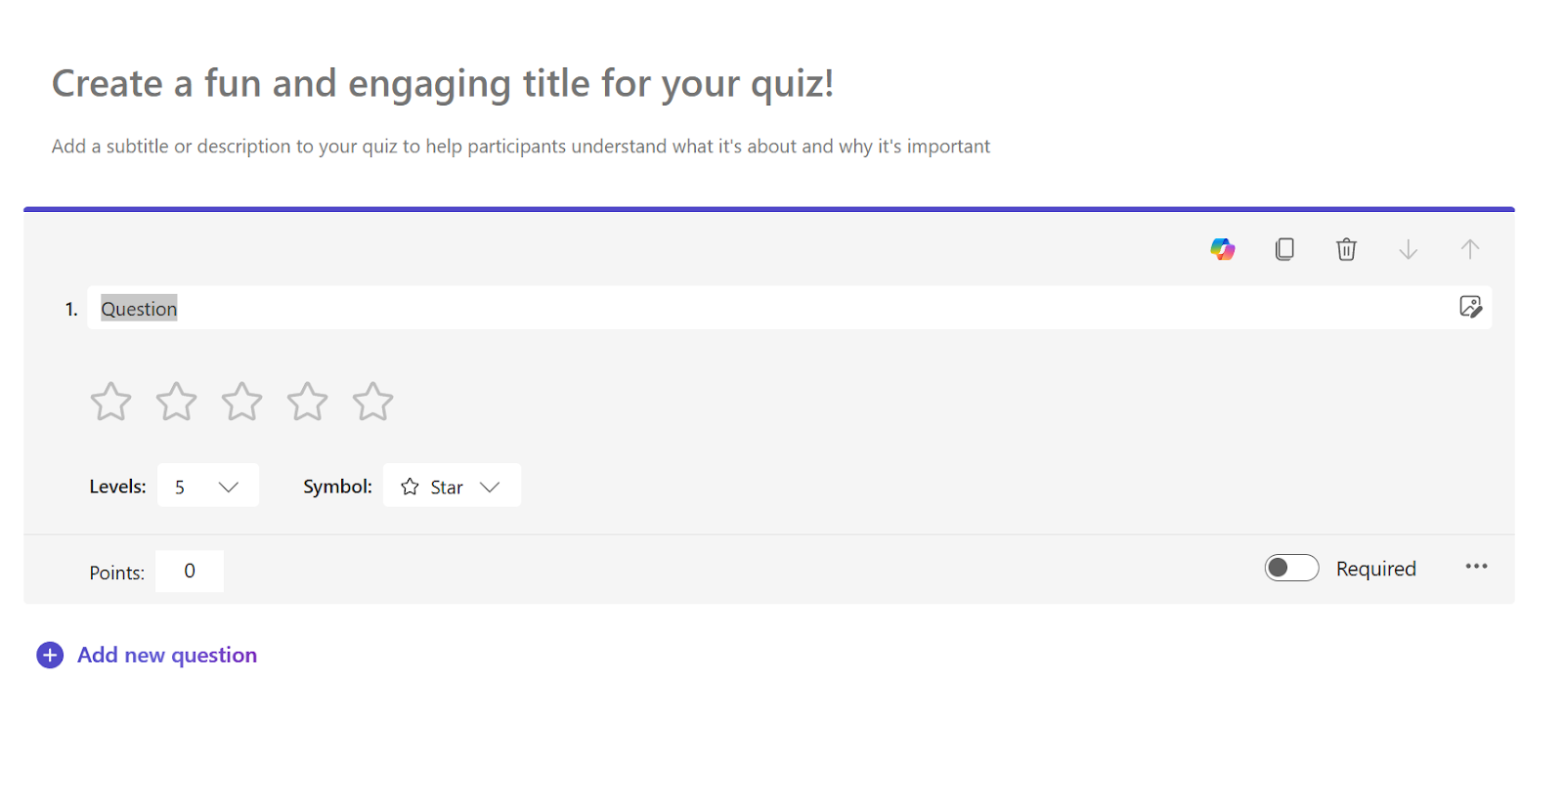Select the first rating star
This screenshot has width=1564, height=807.
[x=110, y=402]
